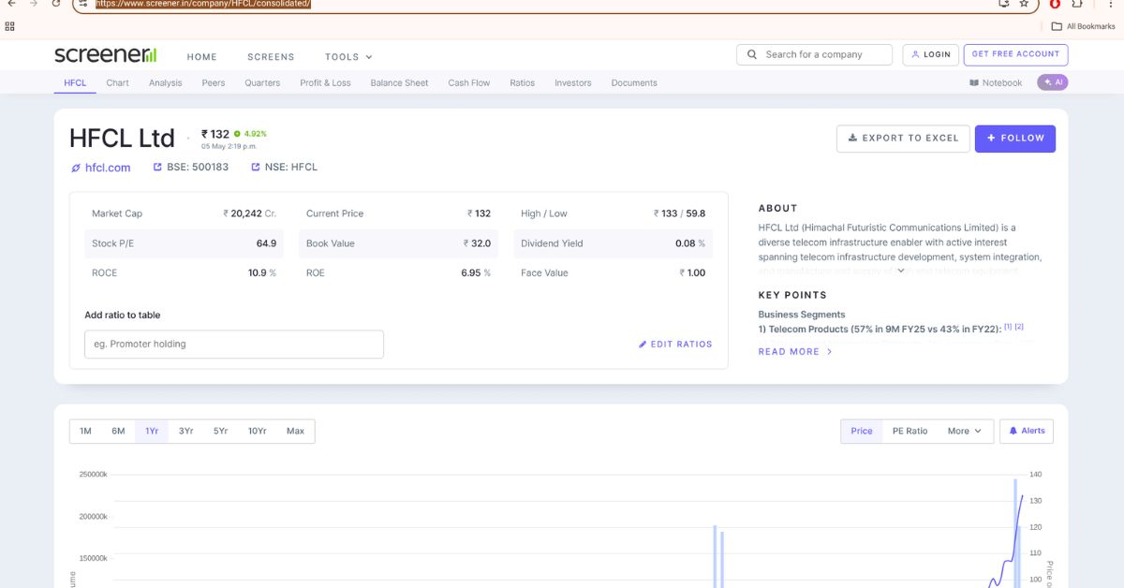Click footnote reference [1] in Key Points

[x=1008, y=327]
